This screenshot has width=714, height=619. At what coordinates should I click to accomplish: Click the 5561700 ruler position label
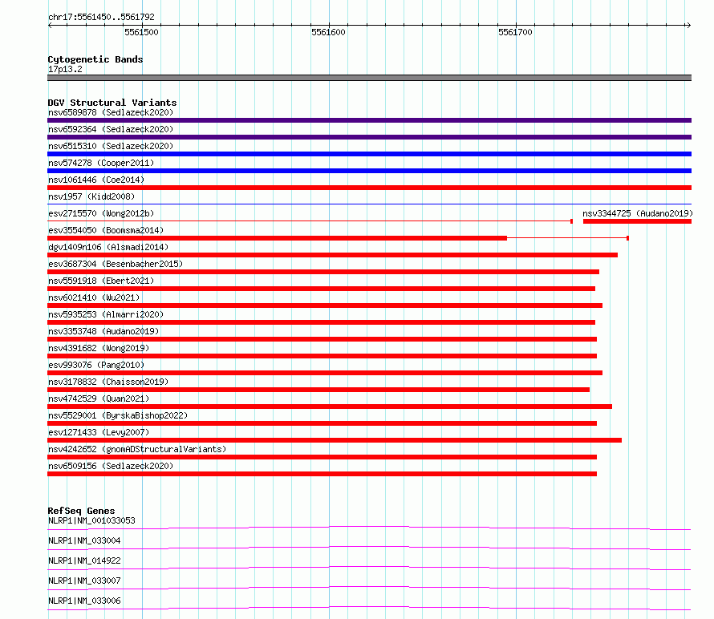pos(515,32)
